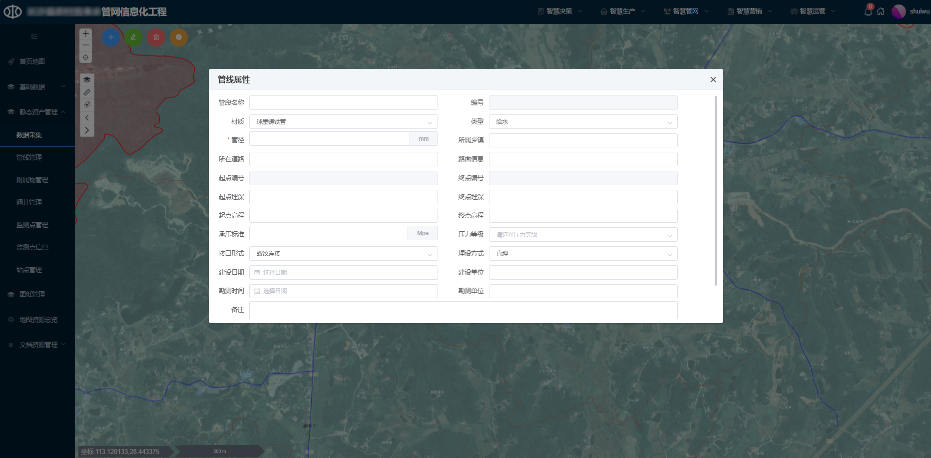Open the notification bell
This screenshot has height=458, width=931.
pos(868,11)
